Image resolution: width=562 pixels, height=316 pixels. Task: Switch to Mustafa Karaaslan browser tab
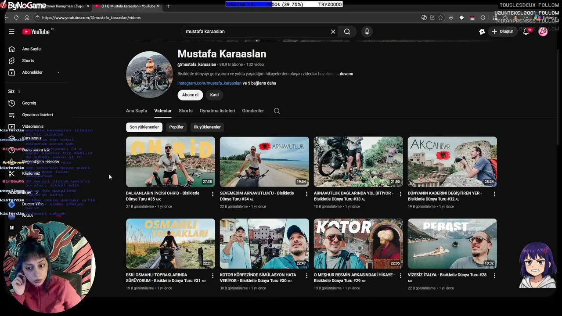(x=127, y=6)
